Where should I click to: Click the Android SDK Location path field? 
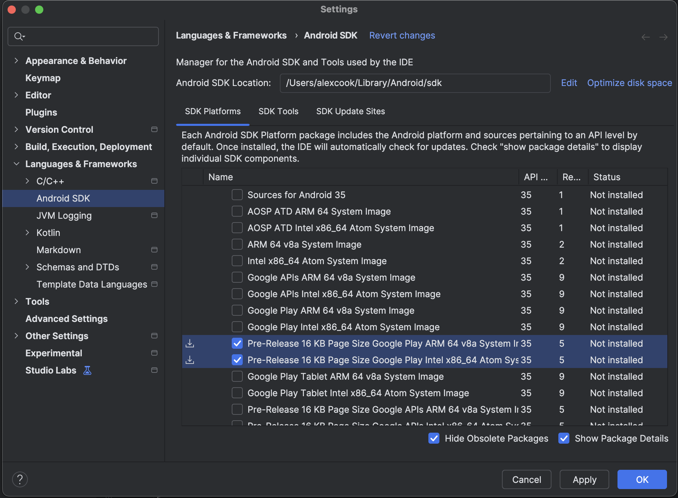tap(415, 83)
